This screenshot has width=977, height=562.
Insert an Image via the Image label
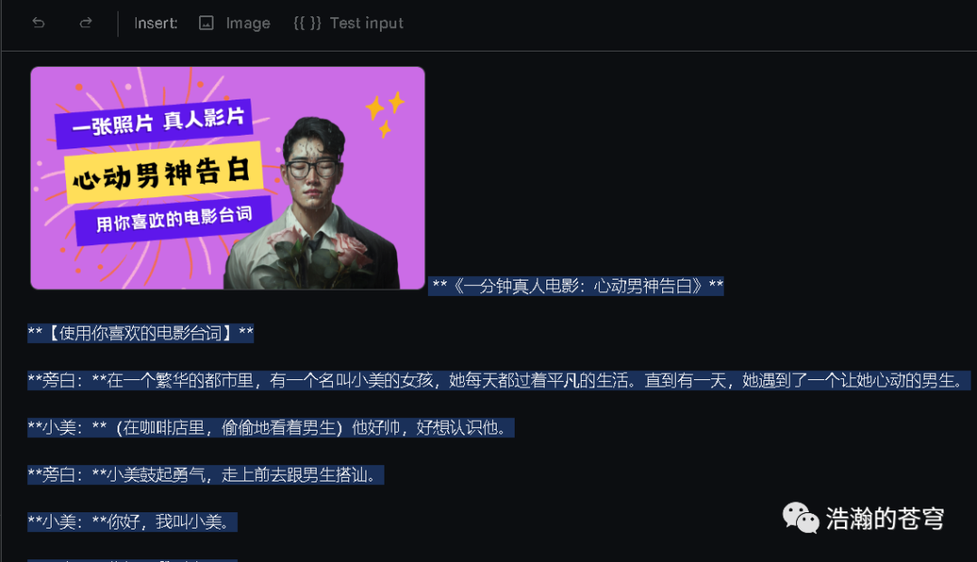248,23
